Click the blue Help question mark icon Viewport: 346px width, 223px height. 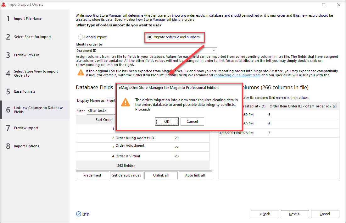(x=79, y=214)
